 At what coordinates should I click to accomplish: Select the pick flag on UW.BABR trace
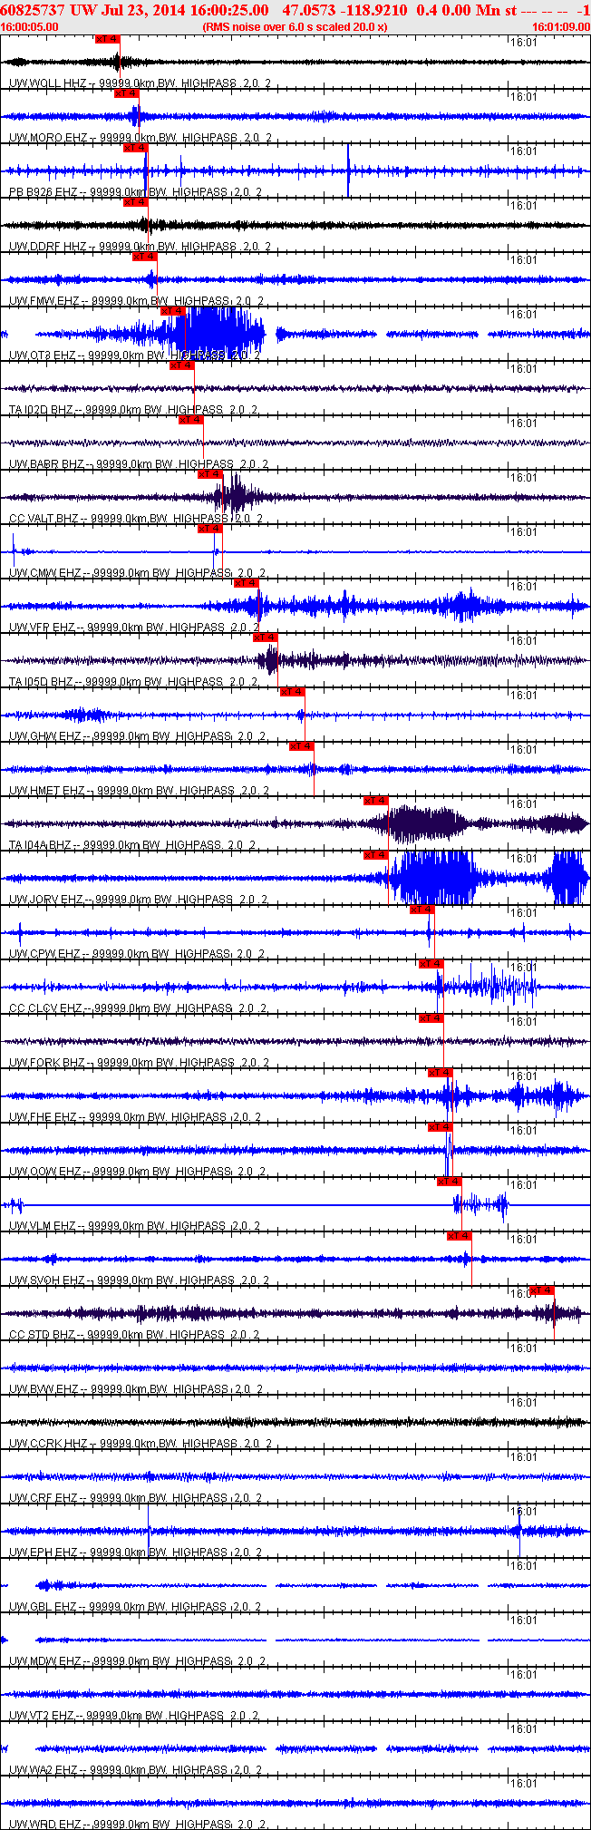click(x=190, y=420)
